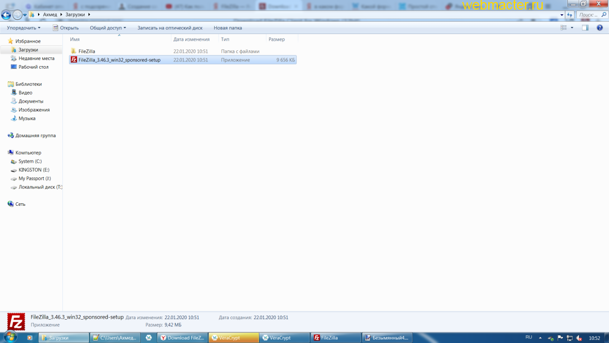Open the FileZilla folder in Downloads

coord(86,51)
